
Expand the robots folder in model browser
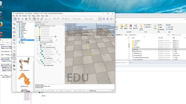point(17,37)
